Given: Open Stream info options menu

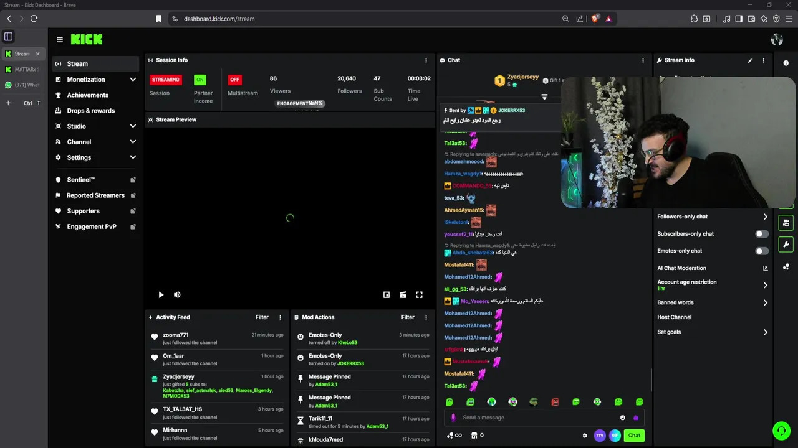Looking at the screenshot, I should coord(763,60).
